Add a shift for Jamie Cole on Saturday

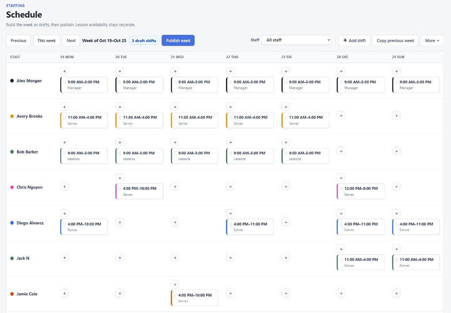tap(341, 294)
